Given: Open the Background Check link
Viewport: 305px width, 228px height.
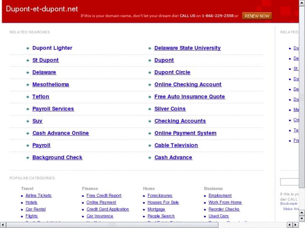Looking at the screenshot, I should 57,157.
